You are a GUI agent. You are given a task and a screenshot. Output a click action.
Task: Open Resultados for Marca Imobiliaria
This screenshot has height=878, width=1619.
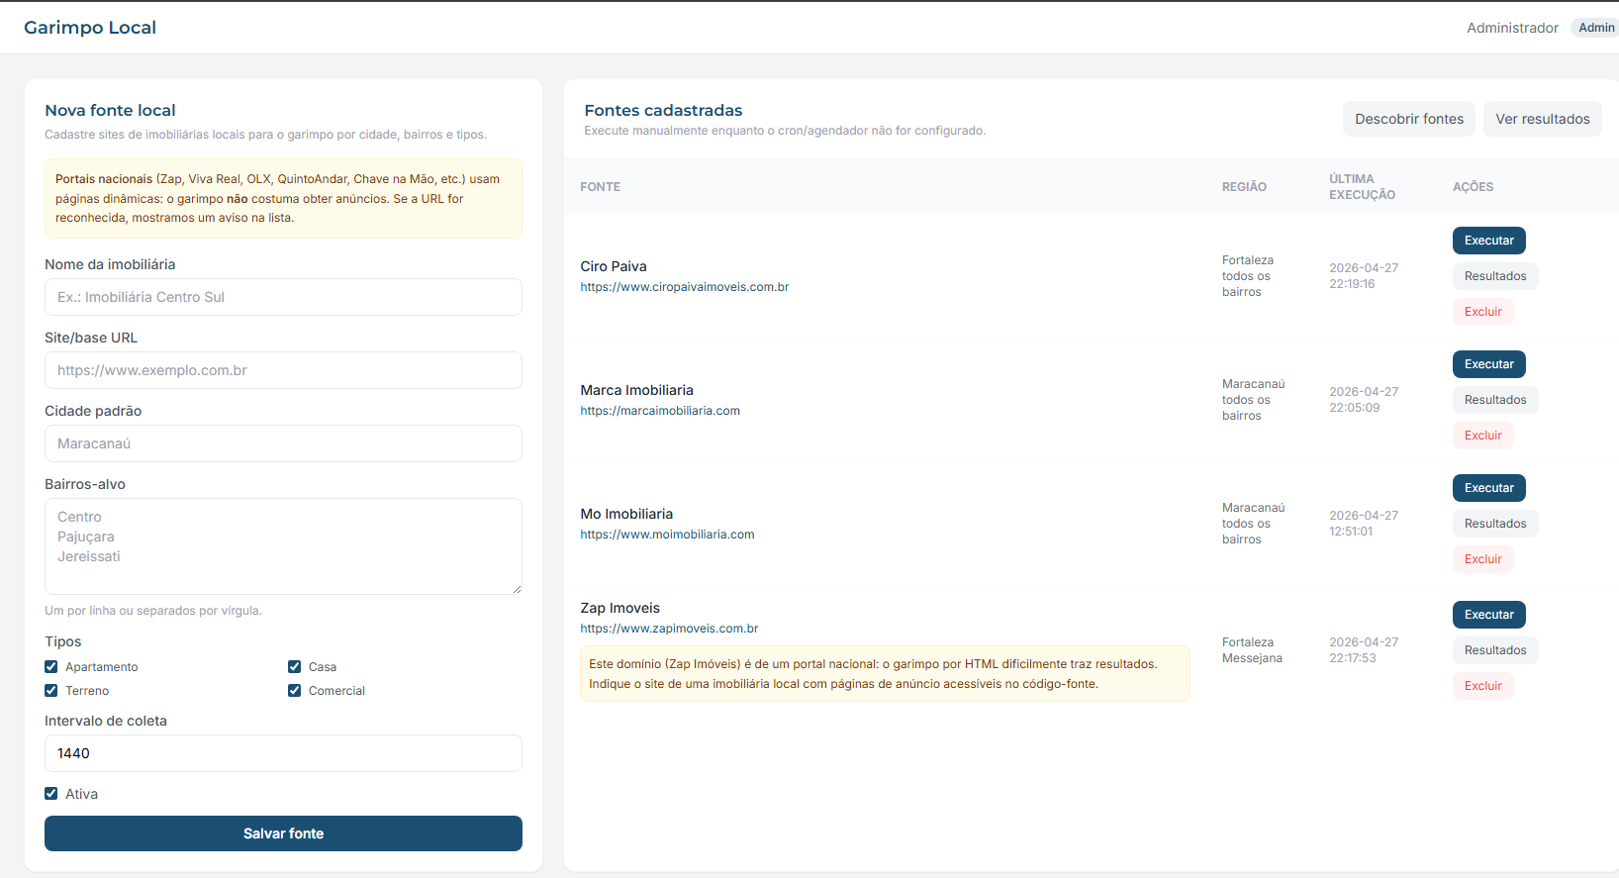click(x=1495, y=400)
